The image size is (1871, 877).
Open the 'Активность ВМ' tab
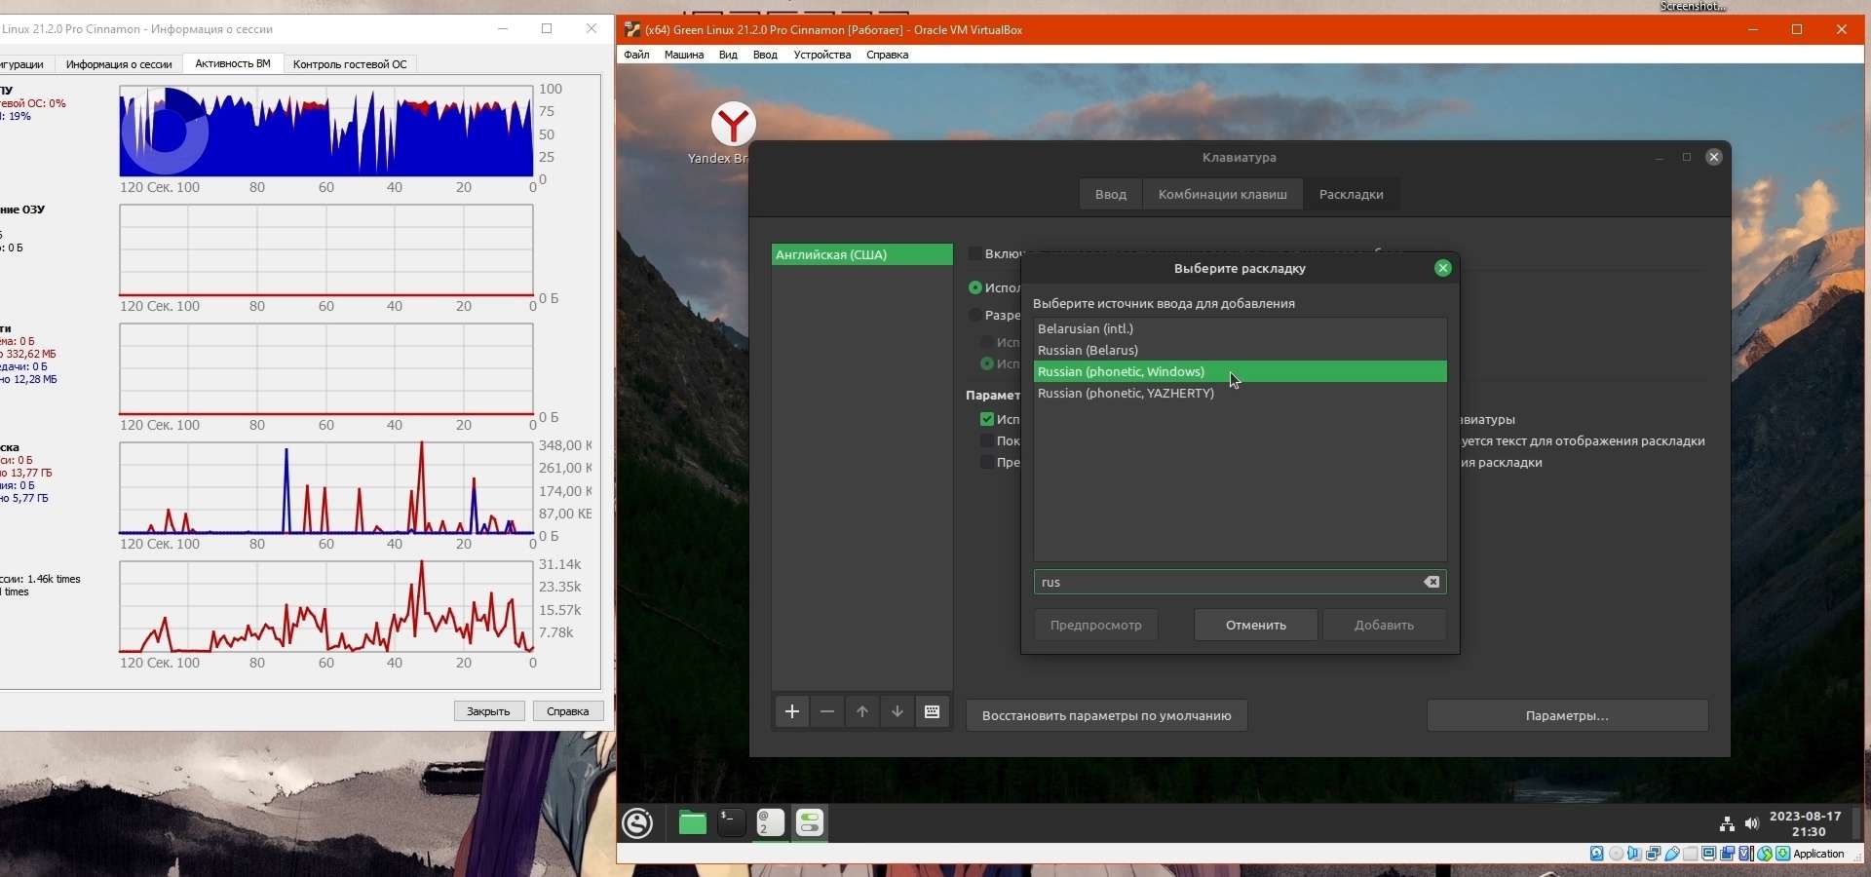click(x=233, y=63)
